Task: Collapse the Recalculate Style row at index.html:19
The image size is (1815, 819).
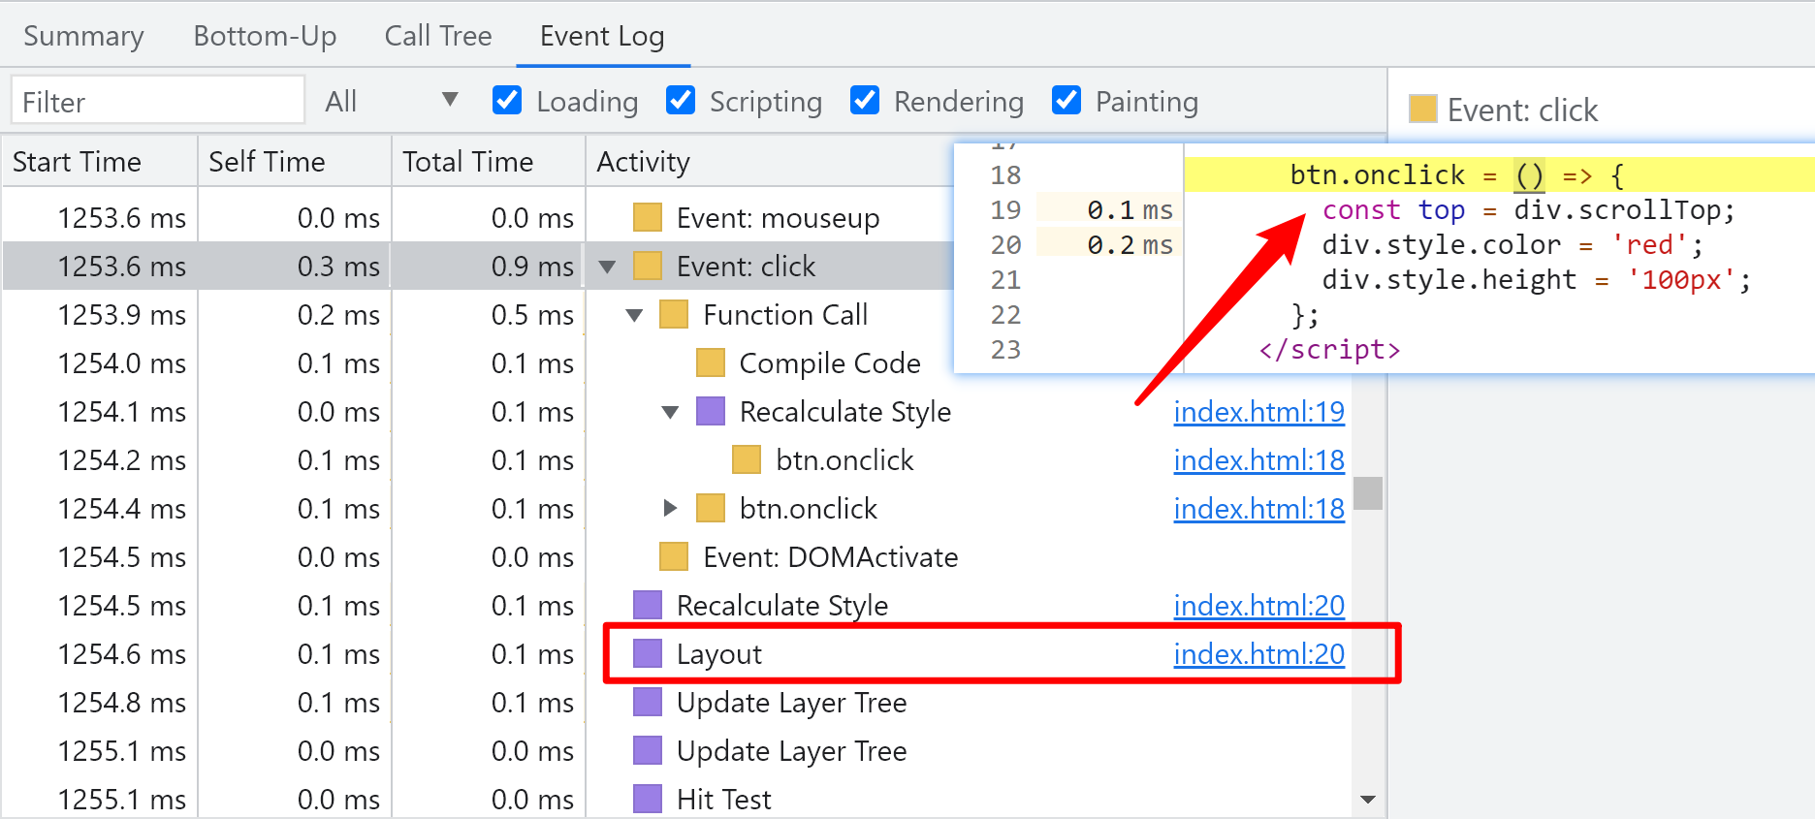Action: pyautogui.click(x=670, y=412)
